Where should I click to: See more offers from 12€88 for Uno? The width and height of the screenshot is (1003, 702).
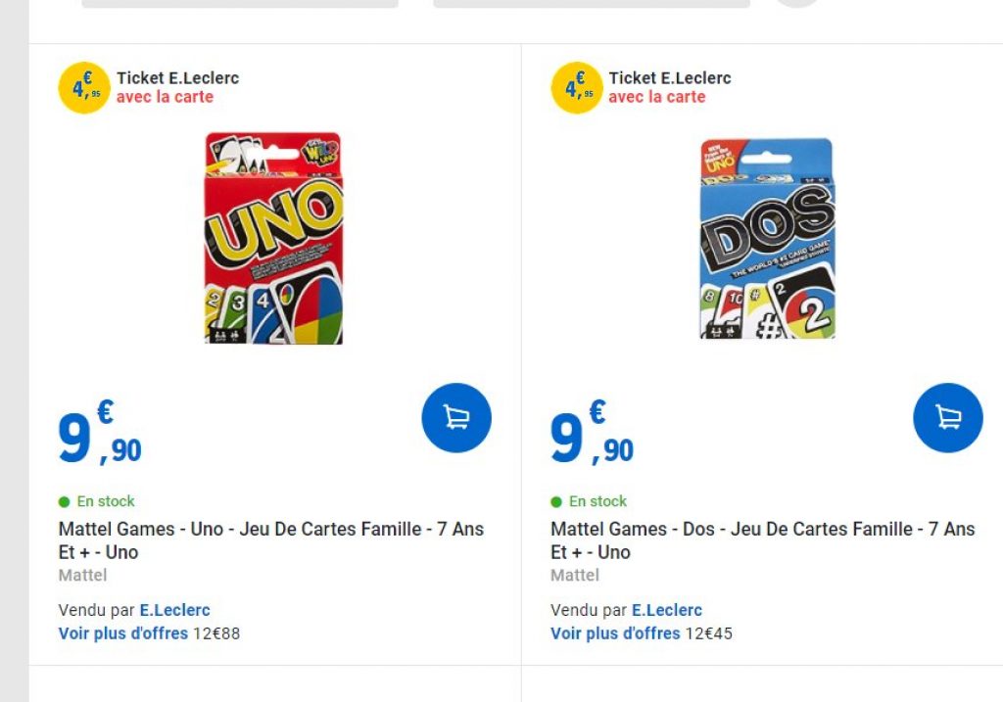point(123,633)
